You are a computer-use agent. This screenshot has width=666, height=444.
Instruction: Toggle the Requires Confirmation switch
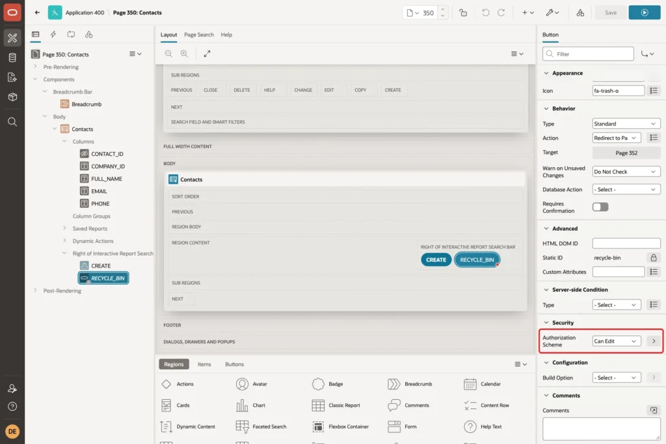(x=600, y=207)
